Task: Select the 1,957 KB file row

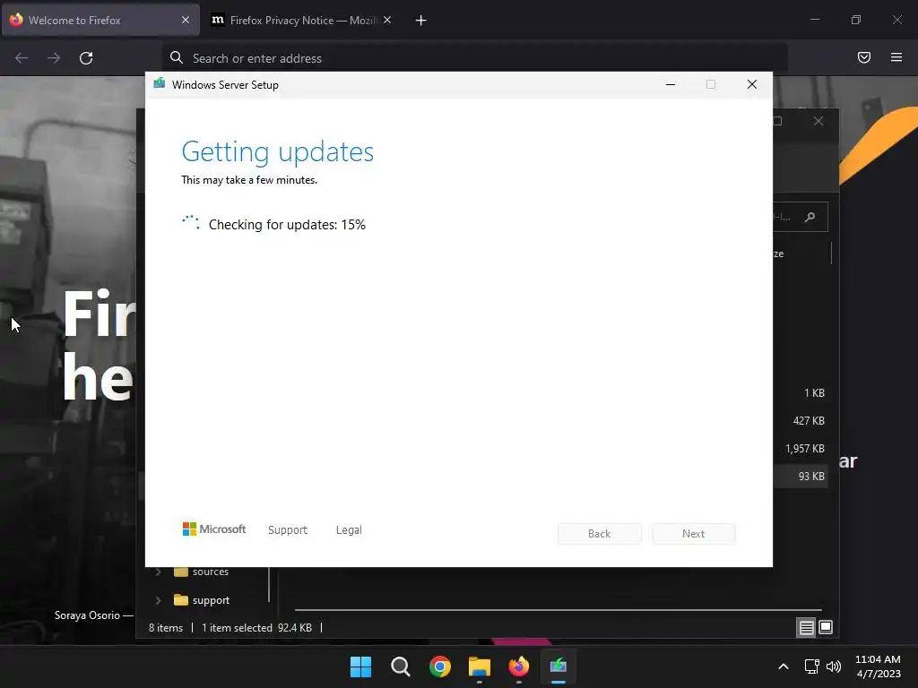Action: tap(801, 449)
